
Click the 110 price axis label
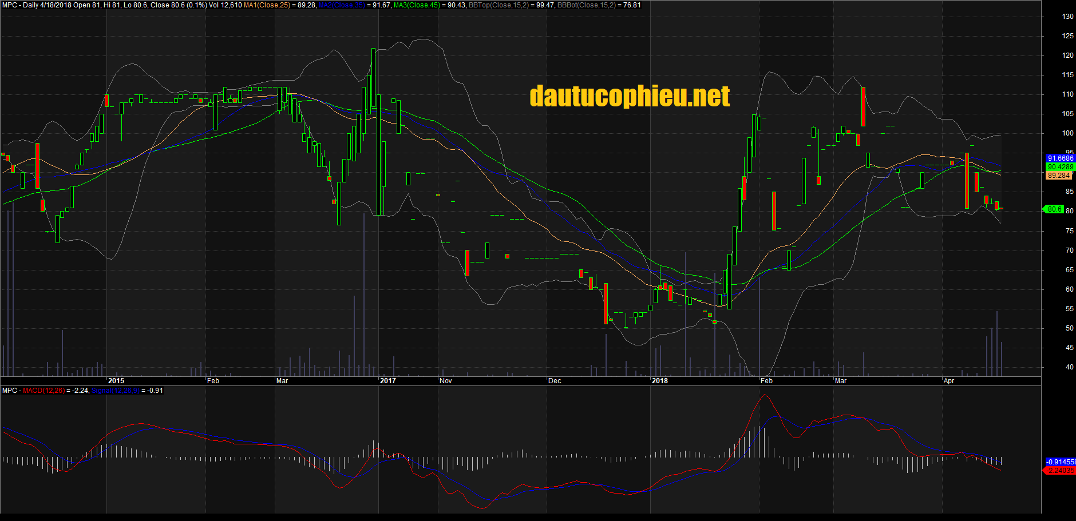tap(1068, 94)
